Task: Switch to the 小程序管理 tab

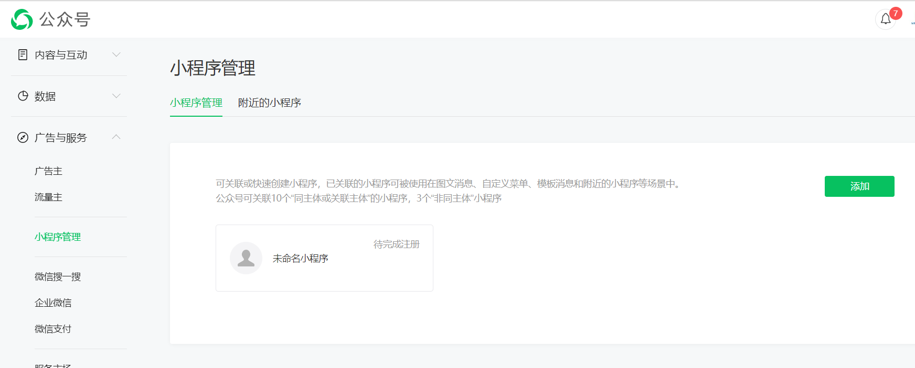Action: click(196, 103)
